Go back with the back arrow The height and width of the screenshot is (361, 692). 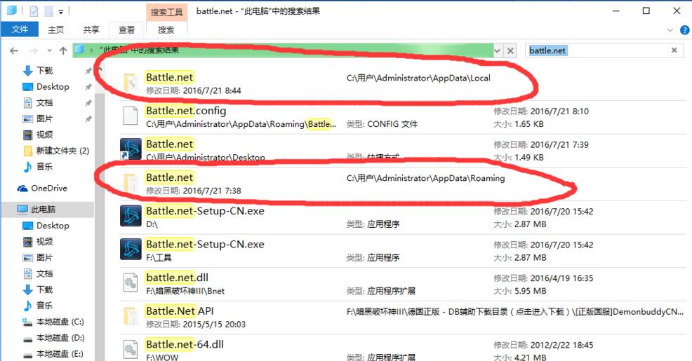[14, 50]
